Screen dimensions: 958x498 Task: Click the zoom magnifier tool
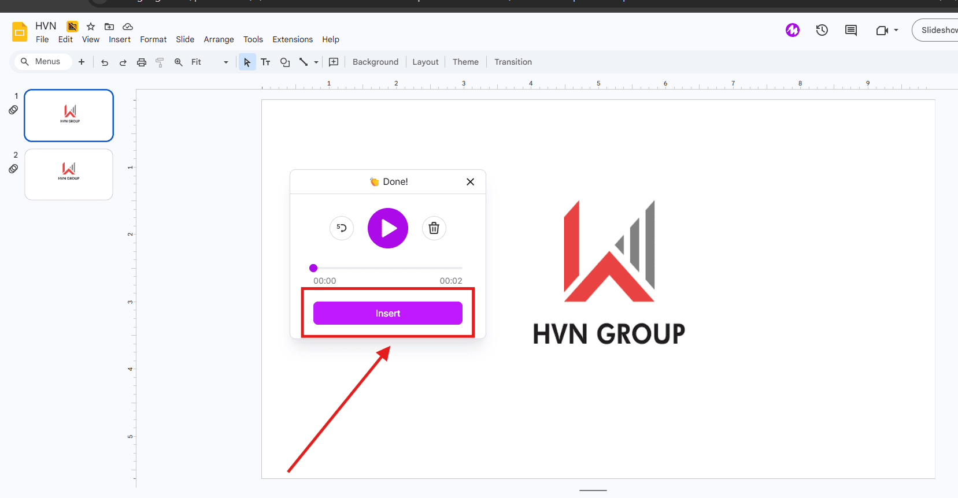[179, 62]
